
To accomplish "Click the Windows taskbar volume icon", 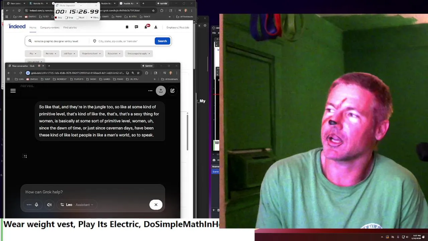I will [407, 237].
